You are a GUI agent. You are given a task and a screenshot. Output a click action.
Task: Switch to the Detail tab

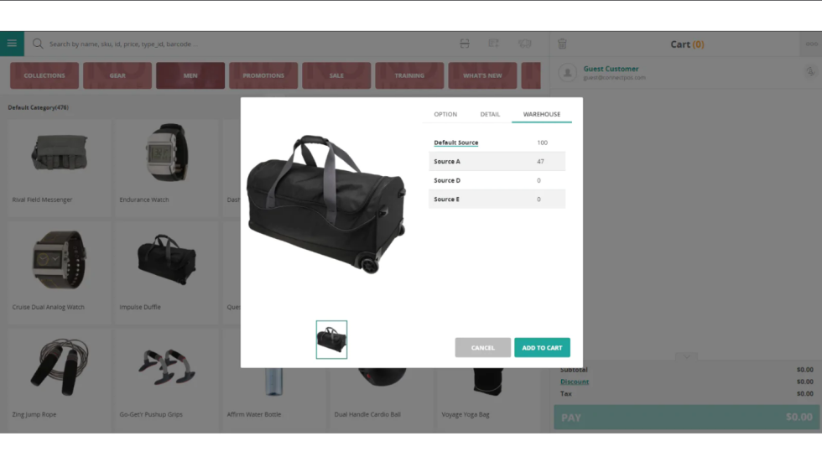tap(490, 114)
